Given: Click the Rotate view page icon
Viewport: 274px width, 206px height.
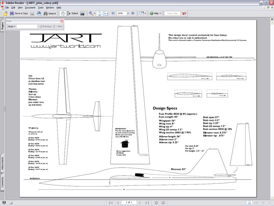Looking at the screenshot, I should tap(141, 13).
